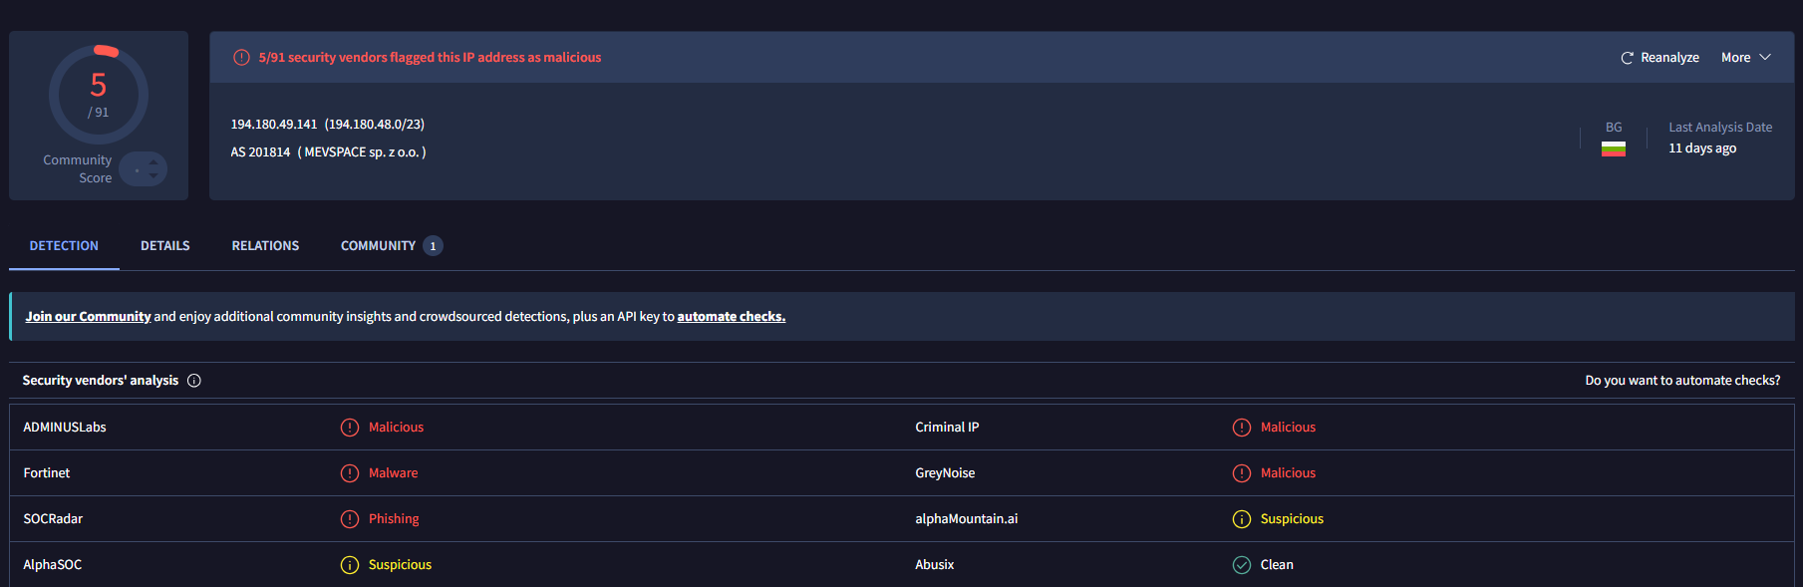1803x587 pixels.
Task: Click the Malicious warning icon in Criminal IP row
Action: click(1242, 428)
